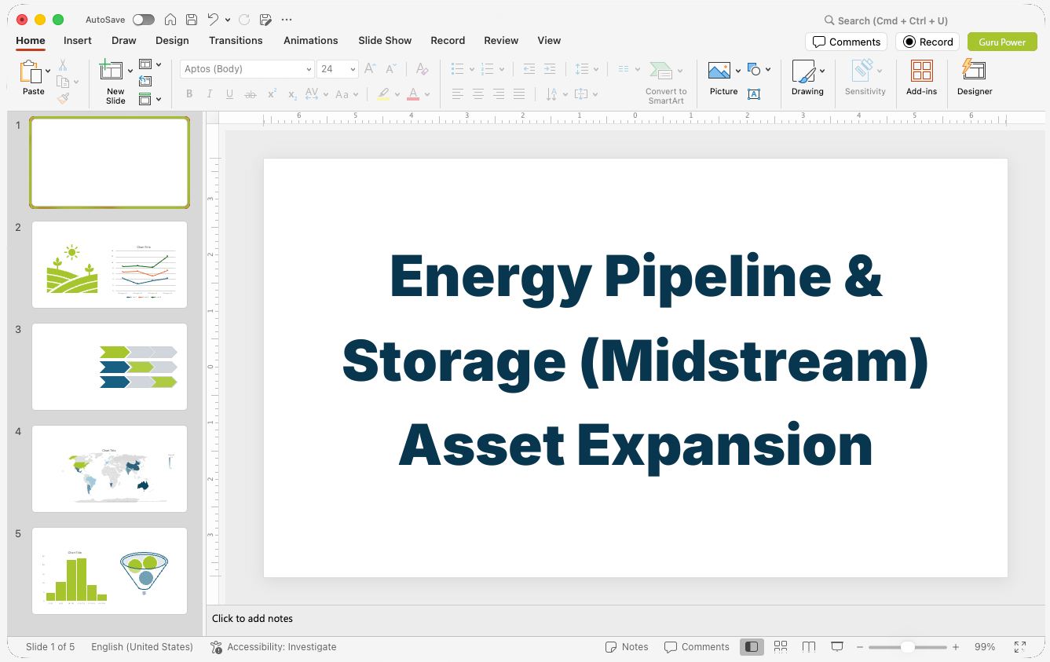Expand the Paste options arrow
Screen dimensions: 1050x662
pyautogui.click(x=48, y=71)
